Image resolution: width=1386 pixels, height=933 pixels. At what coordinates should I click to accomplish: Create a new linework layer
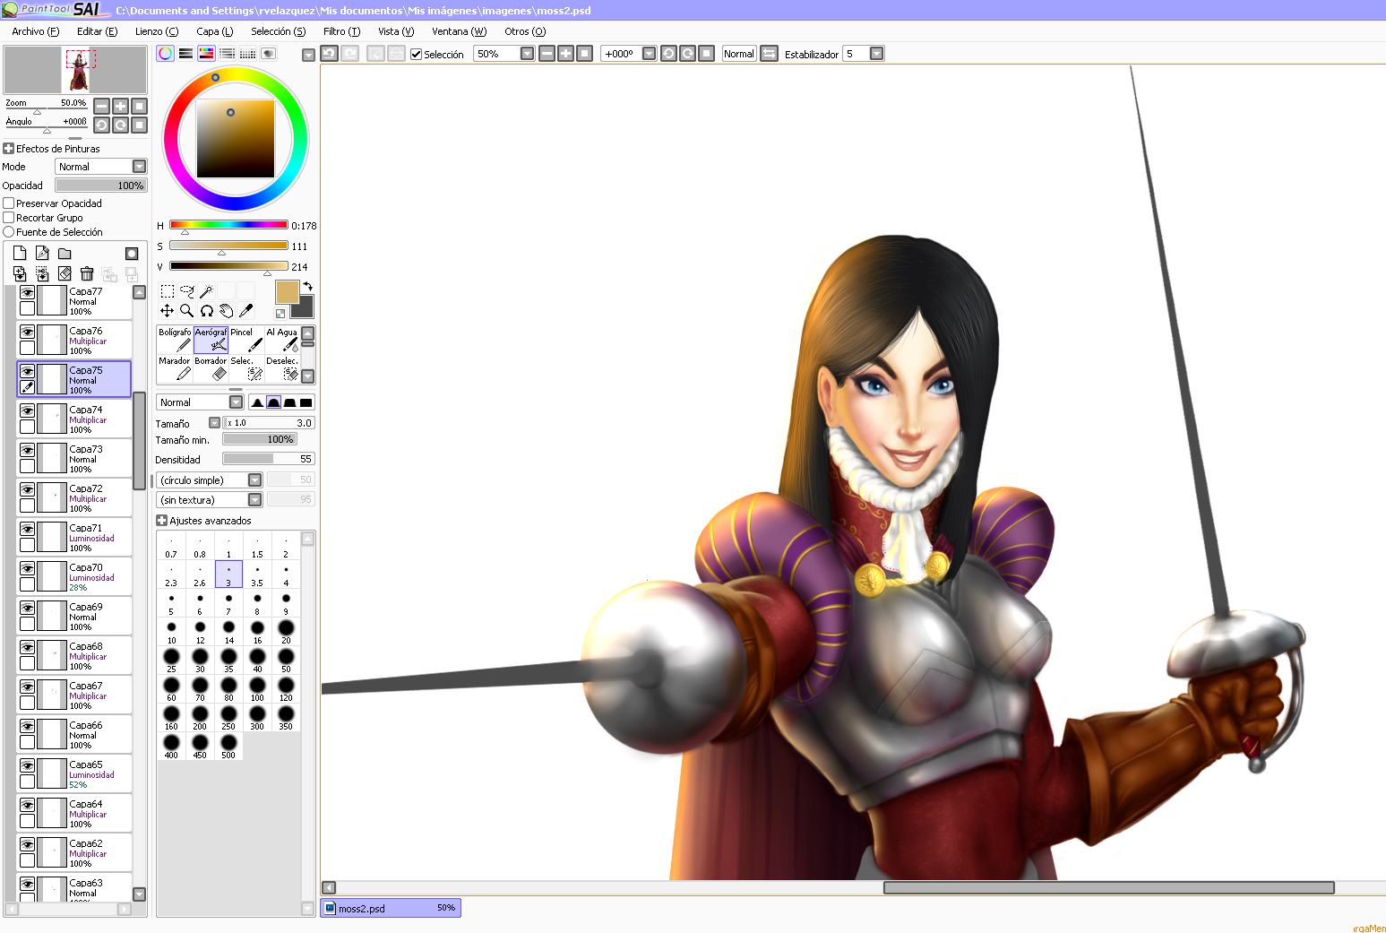[x=42, y=254]
